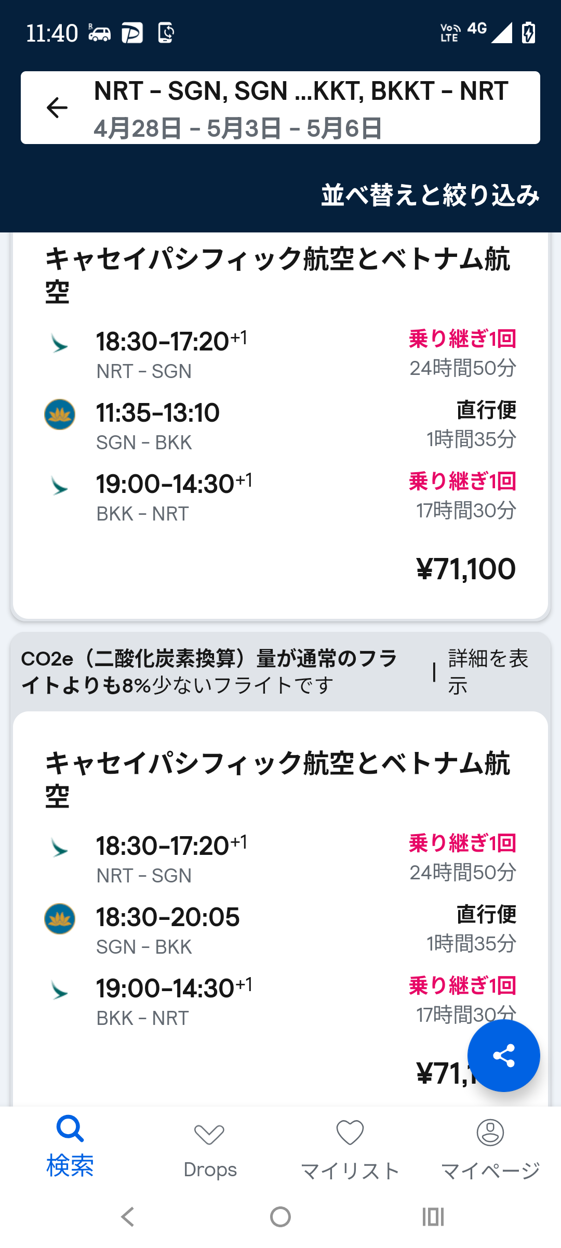Tap the first card's Vietnam Airlines lotus logo
This screenshot has height=1248, width=561.
point(60,414)
